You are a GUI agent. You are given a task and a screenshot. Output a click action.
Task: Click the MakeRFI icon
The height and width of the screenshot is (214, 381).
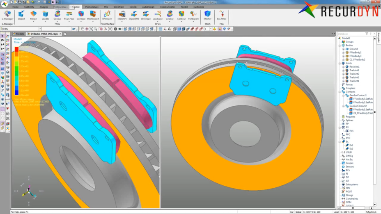click(122, 15)
